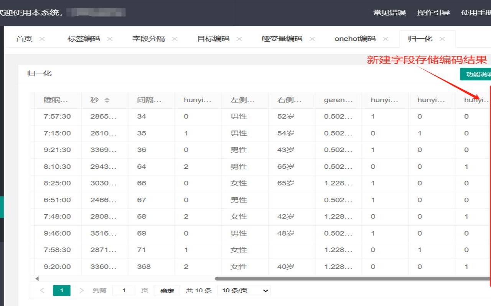Click the 确定 page confirm button
Screen dimensions: 491x306
point(166,290)
